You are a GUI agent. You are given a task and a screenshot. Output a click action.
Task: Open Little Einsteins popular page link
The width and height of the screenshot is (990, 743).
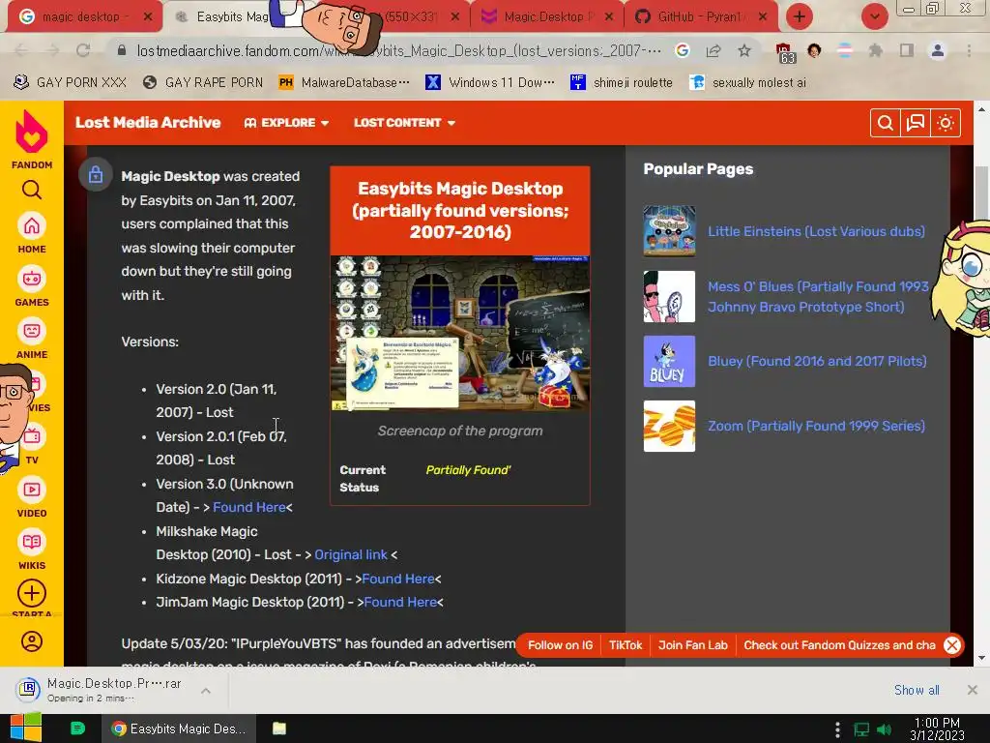816,231
